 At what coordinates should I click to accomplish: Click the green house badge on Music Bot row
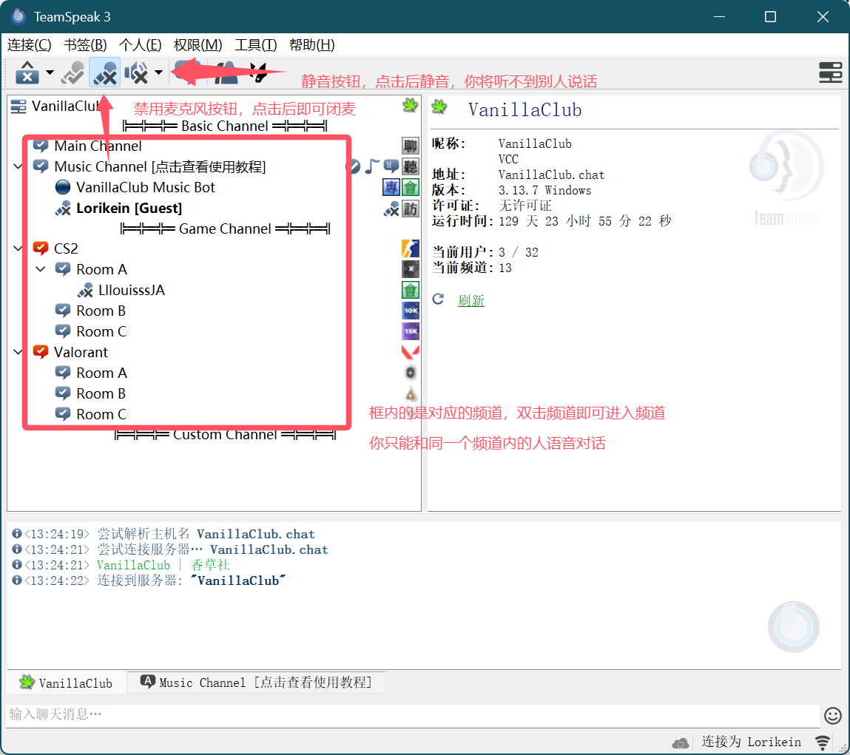(411, 188)
